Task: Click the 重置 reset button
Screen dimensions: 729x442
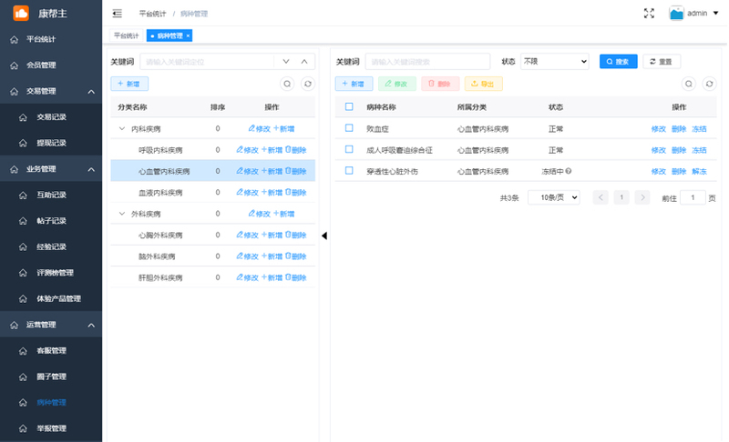Action: point(662,61)
